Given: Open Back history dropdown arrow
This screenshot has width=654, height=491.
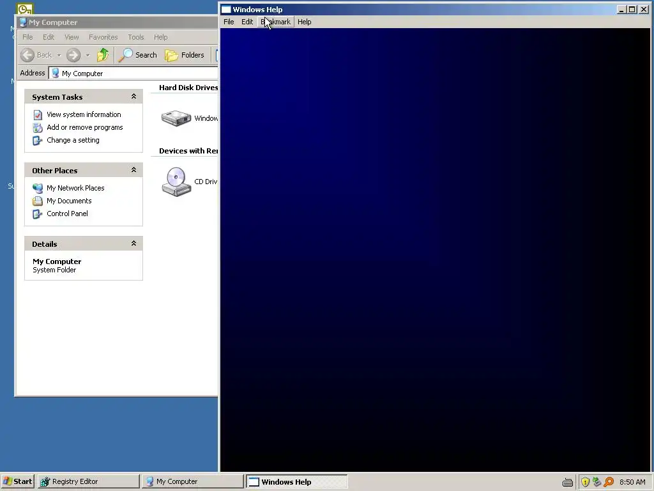Looking at the screenshot, I should (x=59, y=55).
